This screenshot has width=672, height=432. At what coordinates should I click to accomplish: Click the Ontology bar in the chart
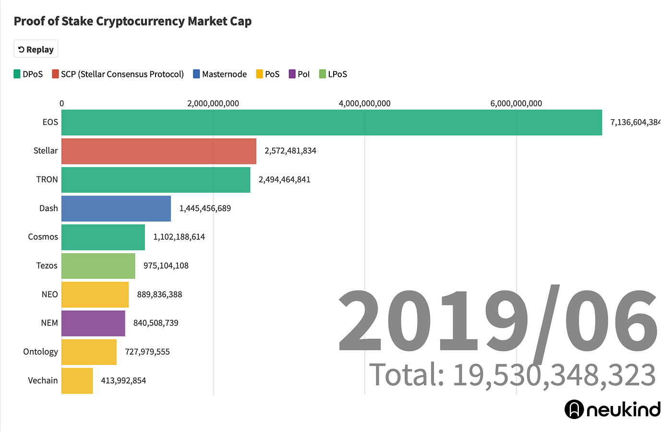(89, 352)
